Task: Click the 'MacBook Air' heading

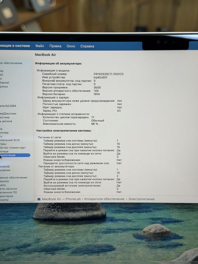Action: (x=45, y=55)
